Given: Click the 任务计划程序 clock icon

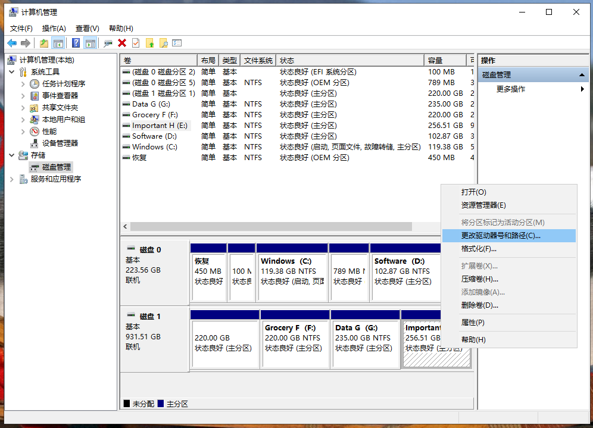Looking at the screenshot, I should coord(35,84).
